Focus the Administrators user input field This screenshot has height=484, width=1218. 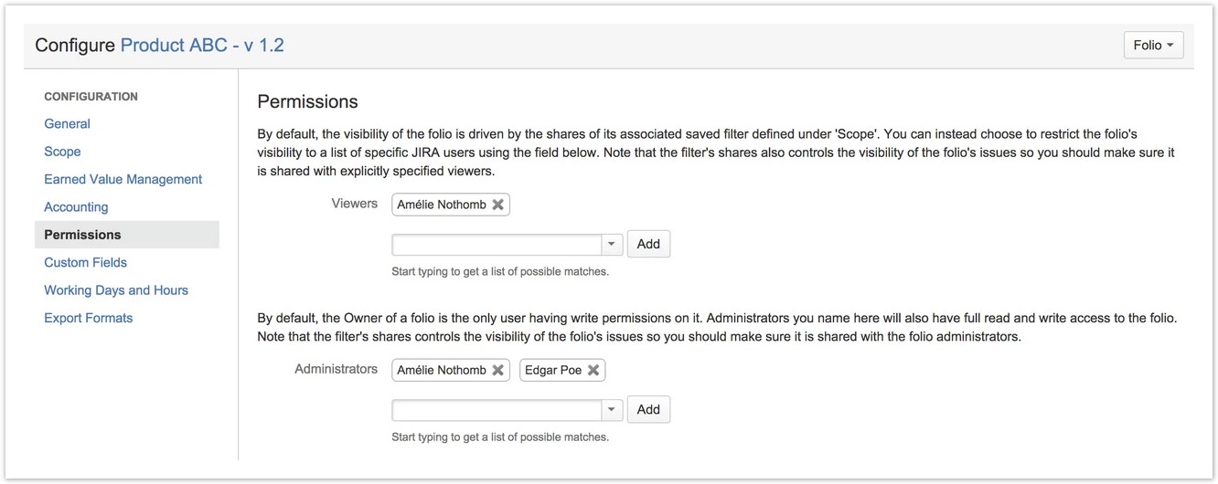coord(497,409)
